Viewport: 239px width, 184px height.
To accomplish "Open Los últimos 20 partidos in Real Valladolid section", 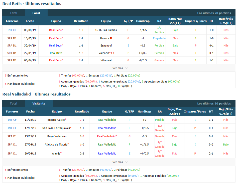I will pyautogui.click(x=214, y=103).
